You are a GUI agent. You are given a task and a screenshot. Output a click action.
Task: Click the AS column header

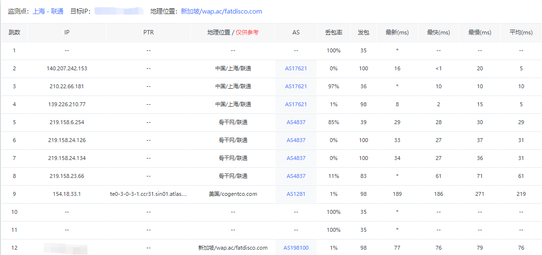click(x=296, y=32)
